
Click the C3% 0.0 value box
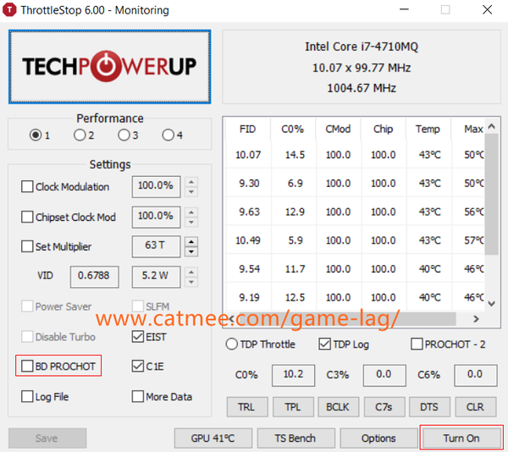[x=384, y=375]
